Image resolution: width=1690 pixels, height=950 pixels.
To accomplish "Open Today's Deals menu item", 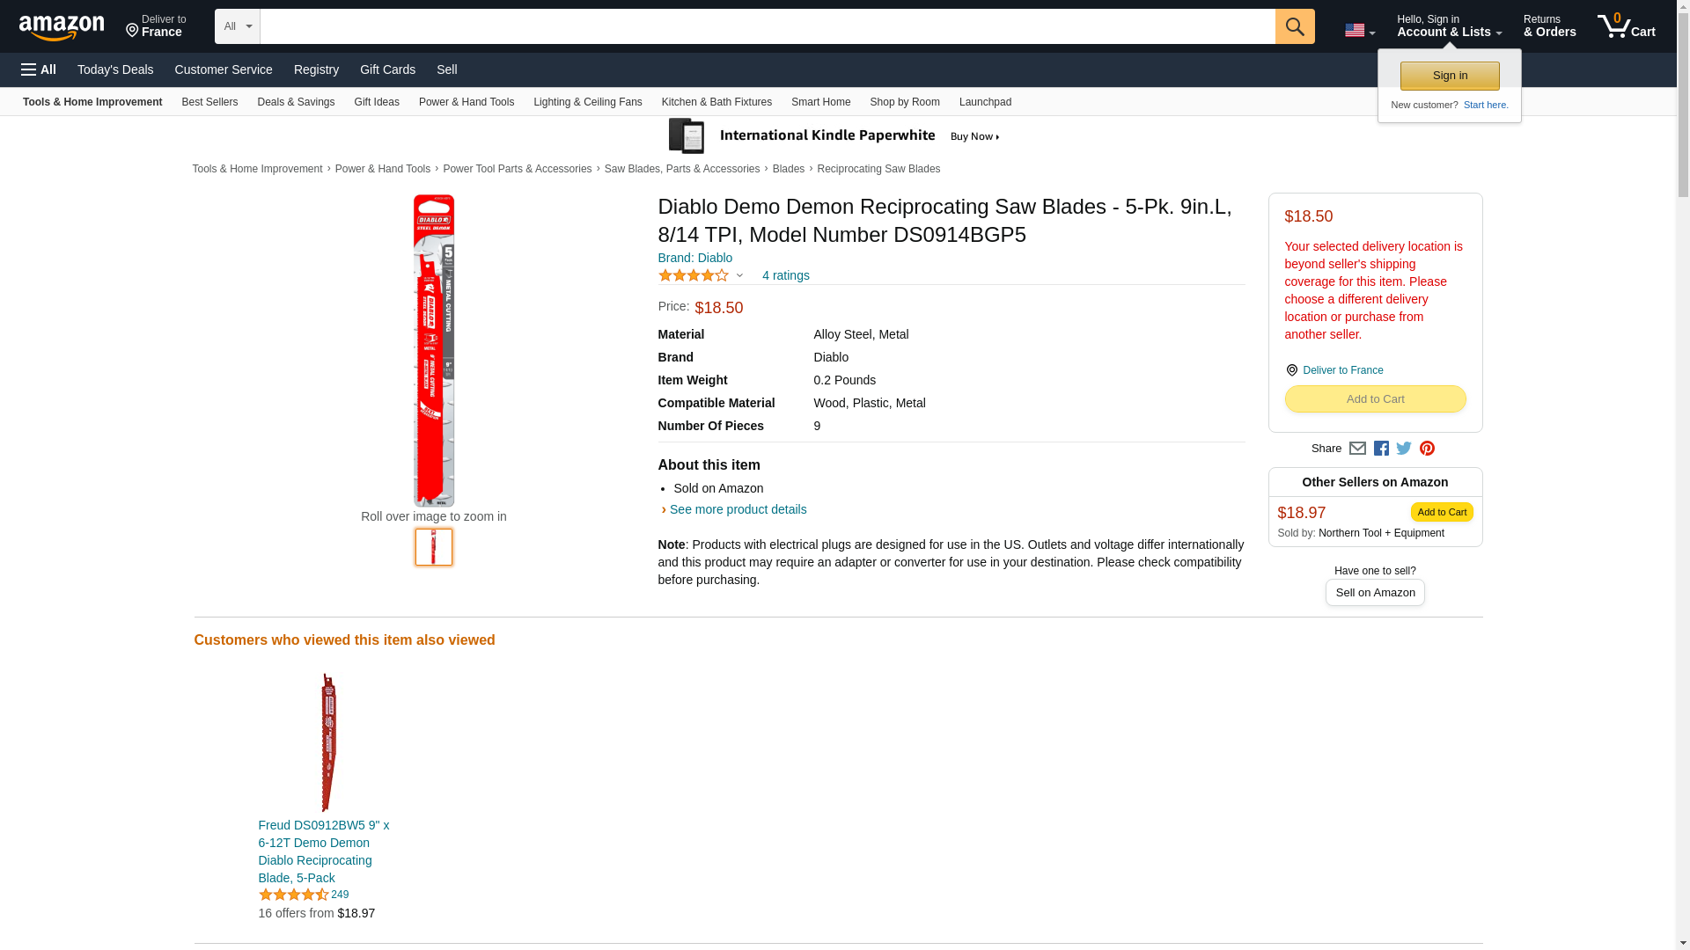I will pos(115,69).
